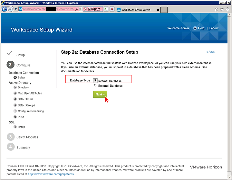This screenshot has width=232, height=180.
Task: Click the Help link in the header
Action: point(201,28)
